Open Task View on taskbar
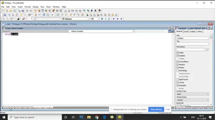Screen dimensions: 215x120 click(x=73, y=117)
